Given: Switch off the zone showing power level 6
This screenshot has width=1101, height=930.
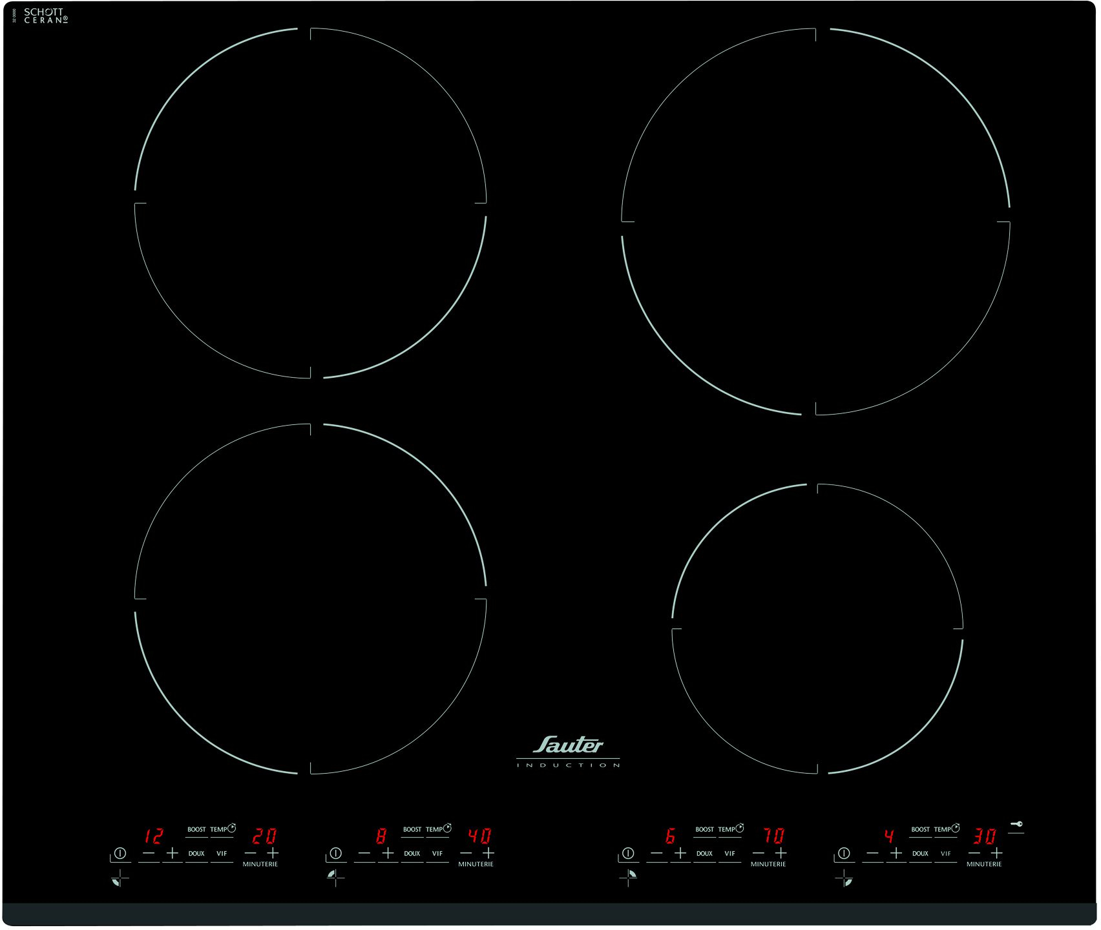Looking at the screenshot, I should click(627, 853).
